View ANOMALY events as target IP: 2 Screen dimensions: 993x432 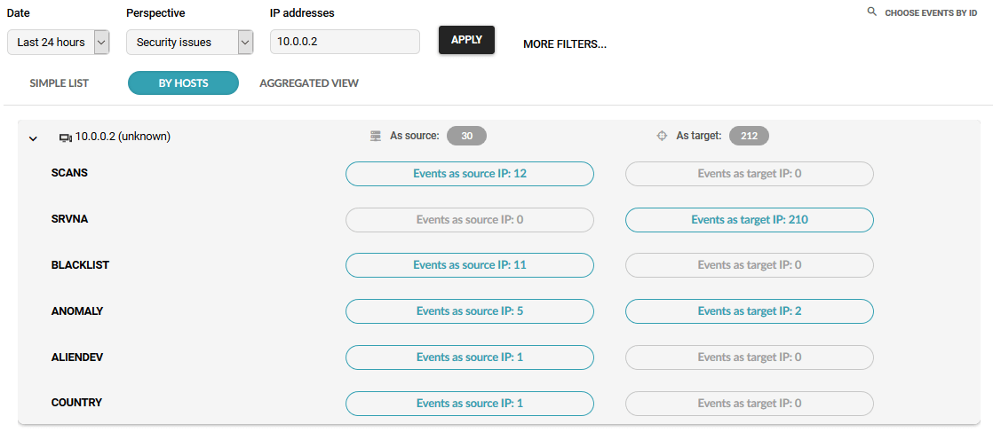pyautogui.click(x=749, y=311)
